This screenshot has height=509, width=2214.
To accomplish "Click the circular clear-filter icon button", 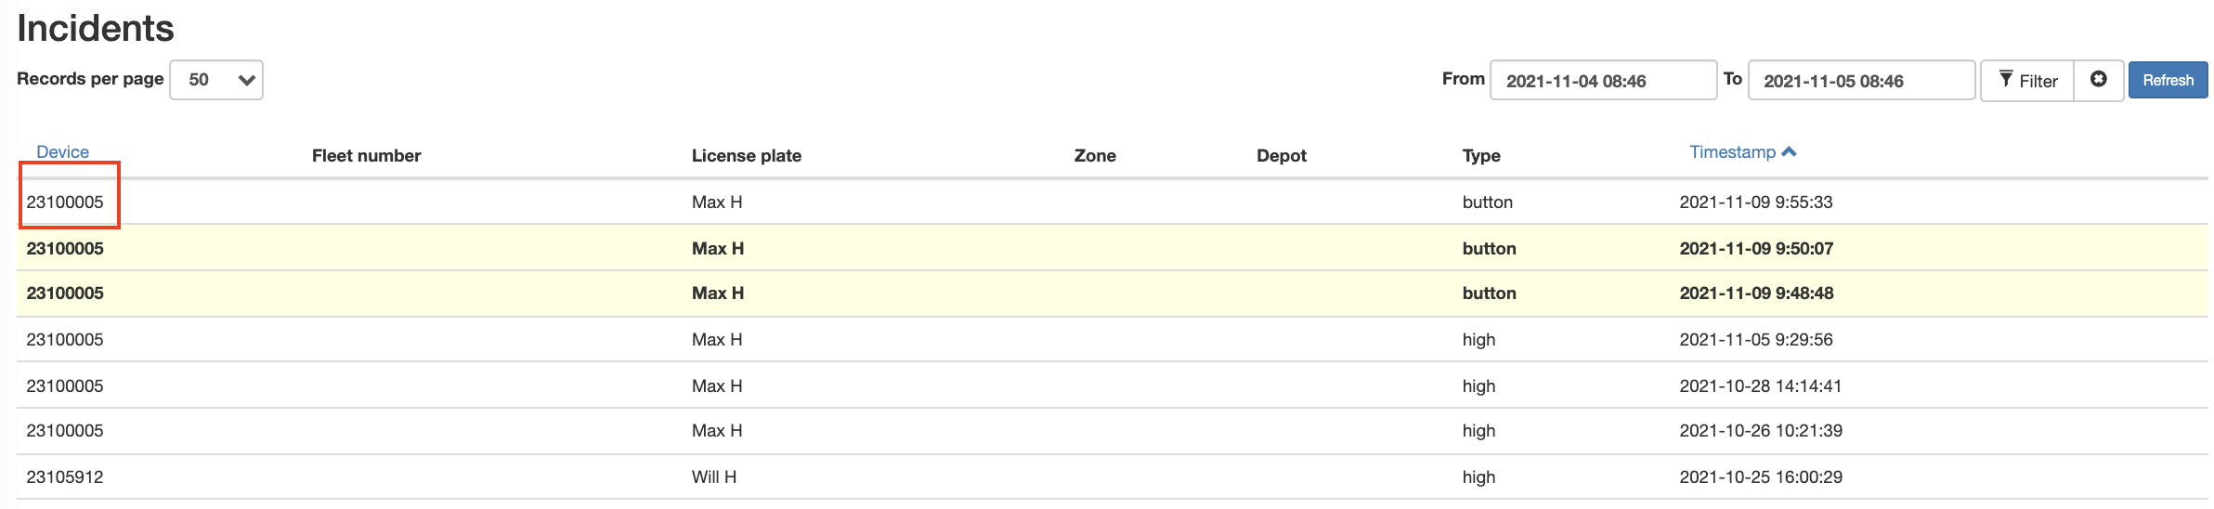I will (x=2098, y=80).
